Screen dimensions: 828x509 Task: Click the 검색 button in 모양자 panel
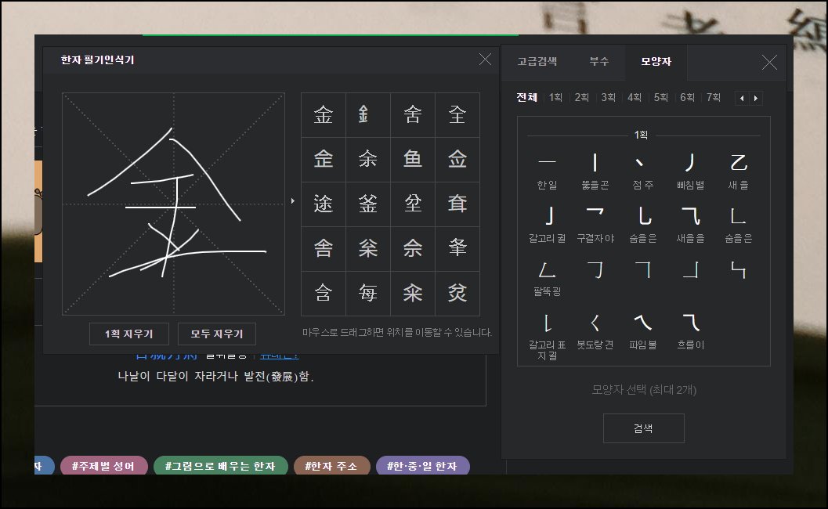point(644,428)
